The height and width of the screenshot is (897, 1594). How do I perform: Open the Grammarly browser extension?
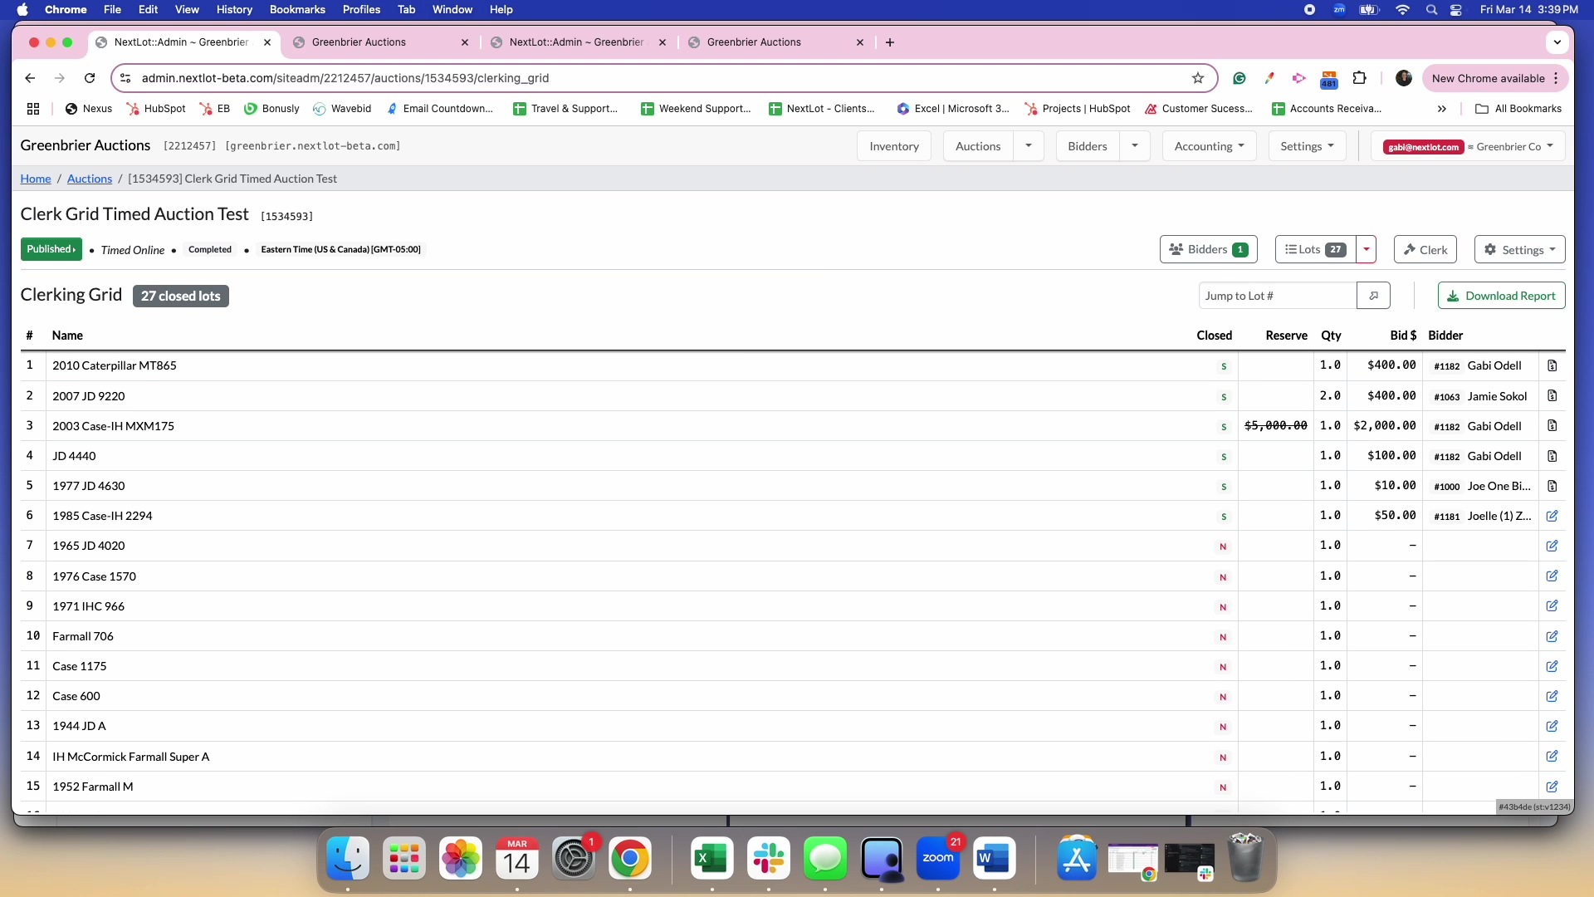tap(1240, 78)
